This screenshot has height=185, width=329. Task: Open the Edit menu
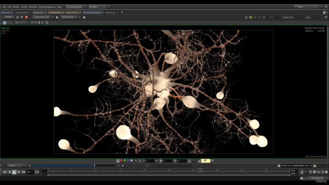point(9,7)
